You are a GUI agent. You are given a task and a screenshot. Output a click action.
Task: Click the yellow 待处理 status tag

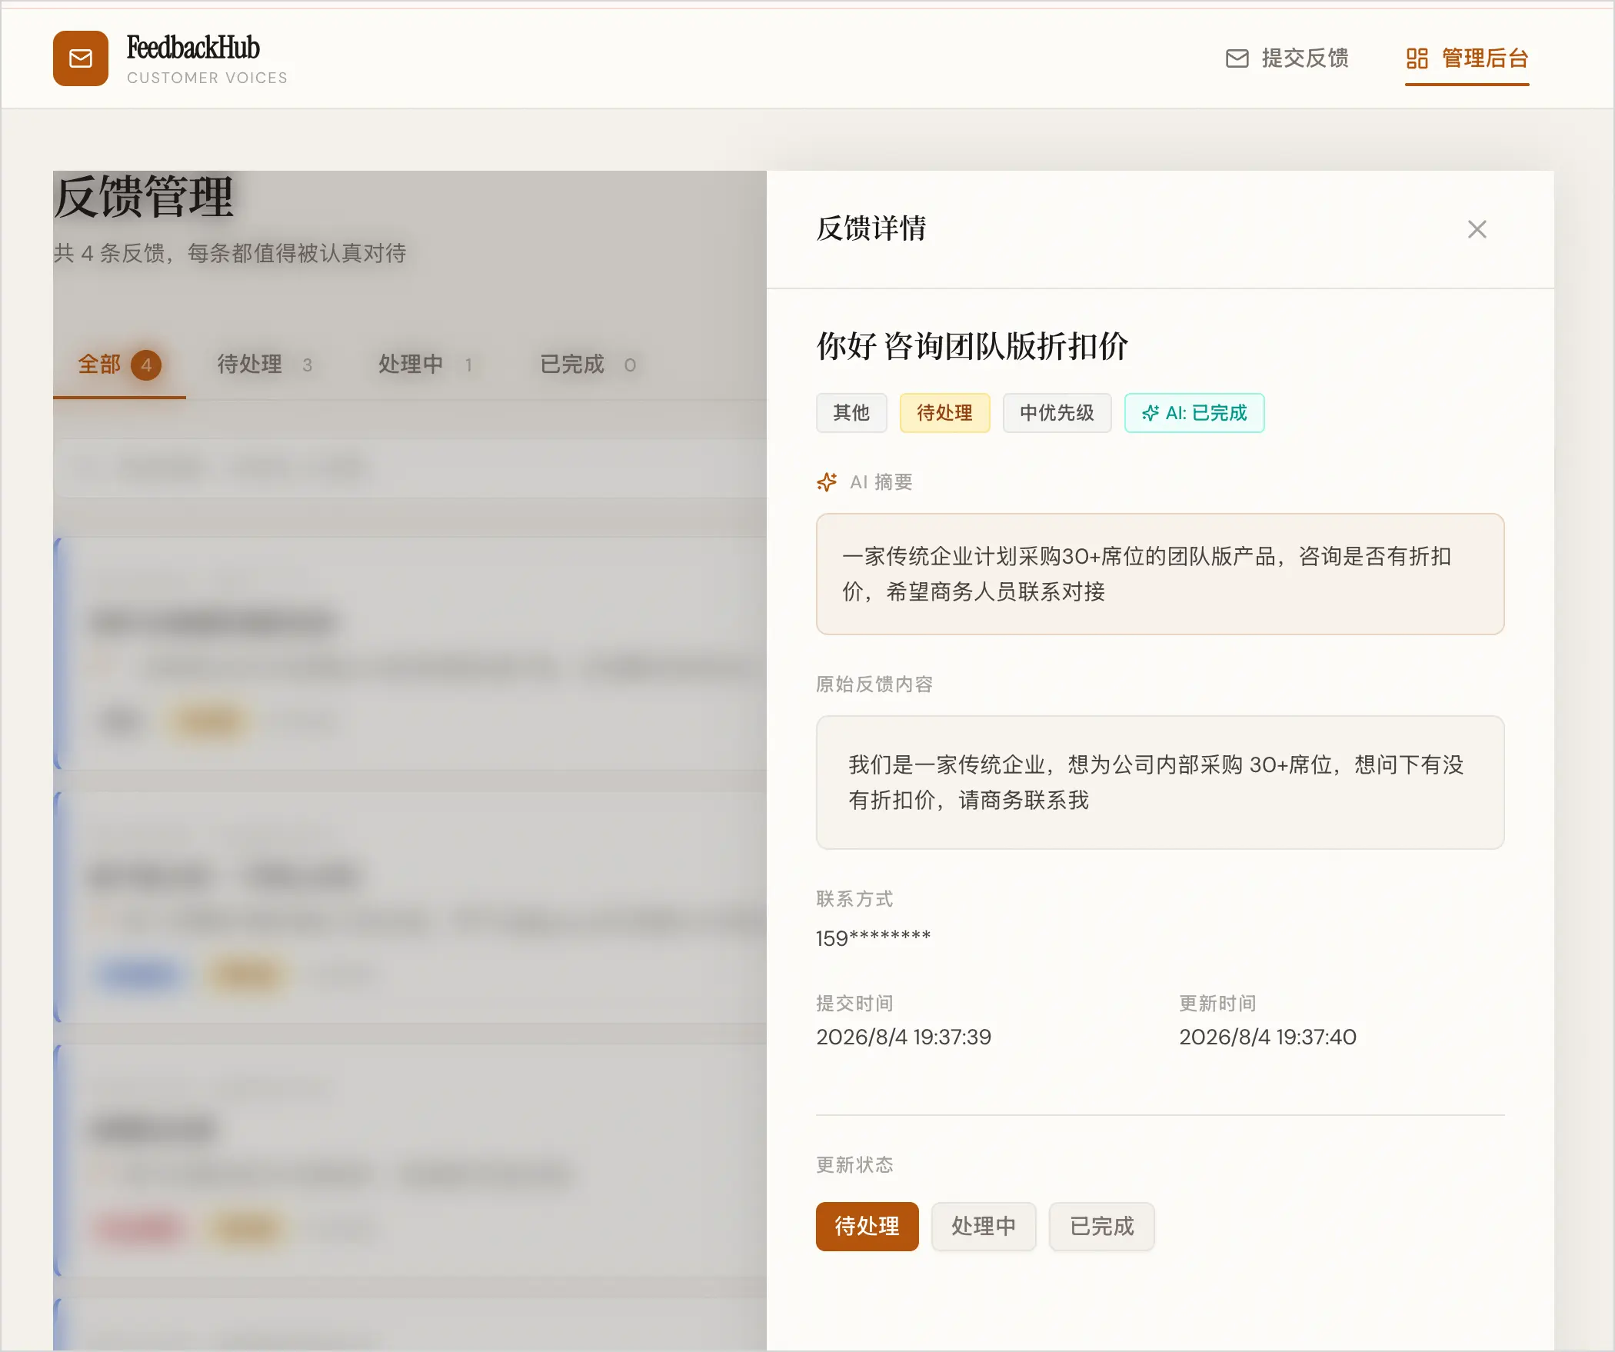[944, 413]
